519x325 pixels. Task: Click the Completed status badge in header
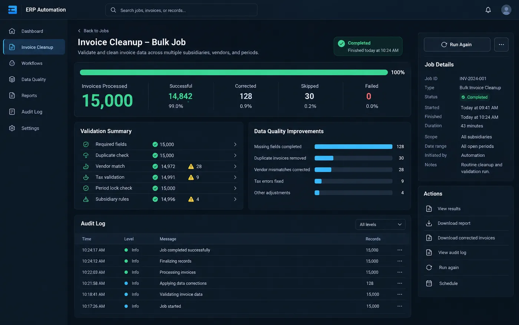click(368, 46)
